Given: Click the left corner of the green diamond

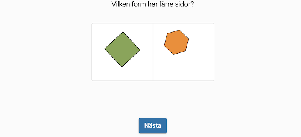Looking at the screenshot, I should pos(105,49).
